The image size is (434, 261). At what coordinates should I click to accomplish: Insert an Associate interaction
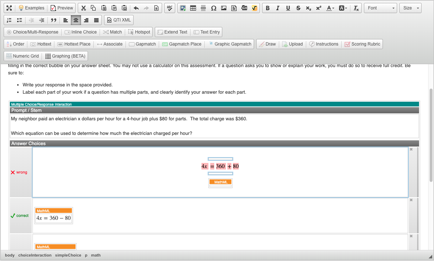[110, 44]
